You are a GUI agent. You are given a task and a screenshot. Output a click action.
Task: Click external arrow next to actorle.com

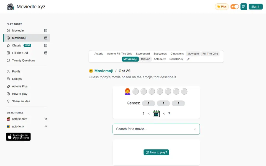[46, 119]
